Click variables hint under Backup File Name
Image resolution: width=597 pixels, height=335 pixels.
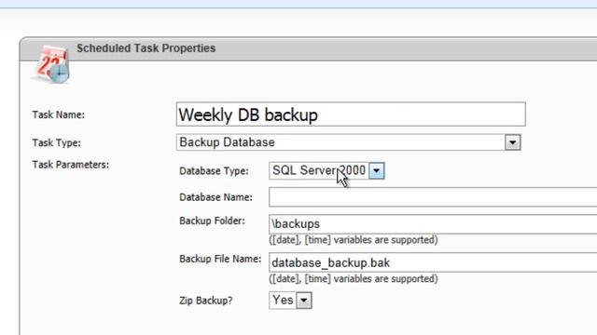[x=354, y=279]
